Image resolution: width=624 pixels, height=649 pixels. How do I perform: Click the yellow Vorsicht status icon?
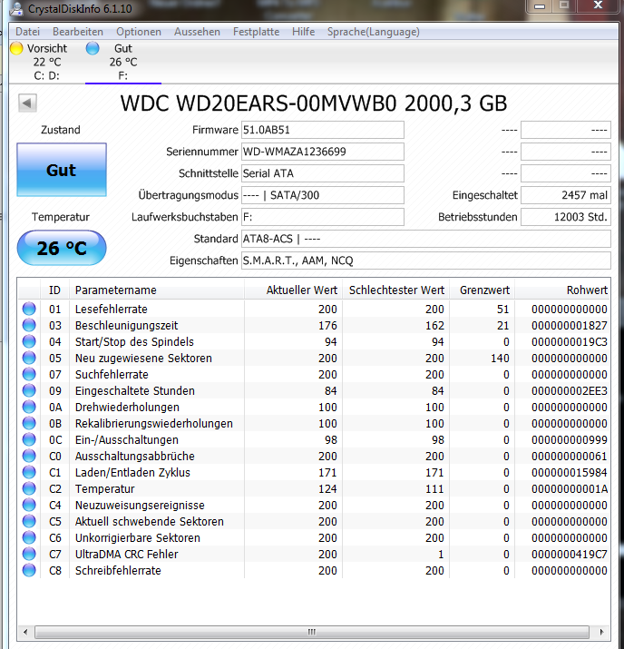click(16, 48)
